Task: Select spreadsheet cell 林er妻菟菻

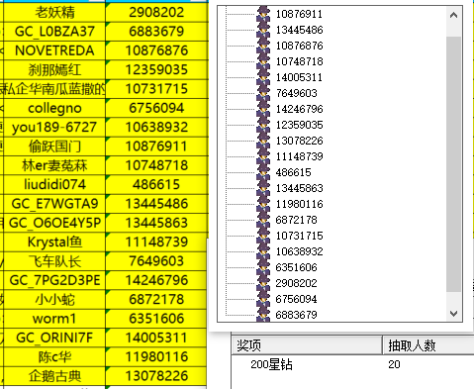Action: [x=54, y=165]
